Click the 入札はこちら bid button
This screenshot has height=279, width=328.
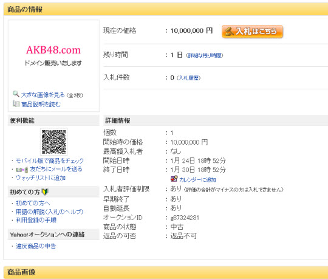(252, 32)
